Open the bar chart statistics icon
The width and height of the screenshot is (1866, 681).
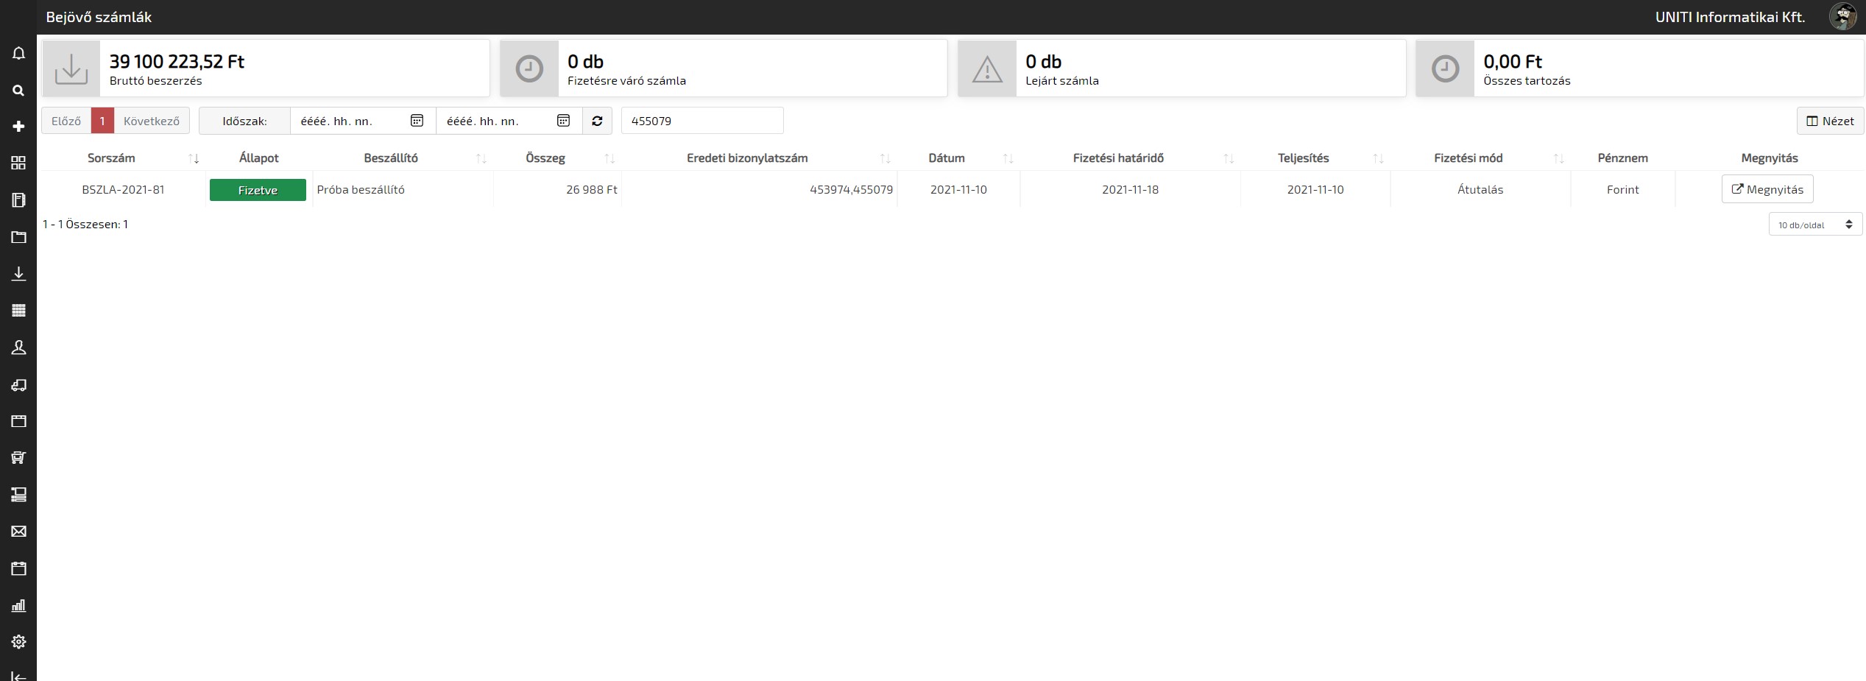(18, 605)
